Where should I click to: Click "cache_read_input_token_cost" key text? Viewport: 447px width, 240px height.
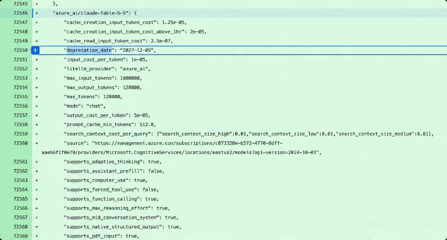tap(106, 41)
